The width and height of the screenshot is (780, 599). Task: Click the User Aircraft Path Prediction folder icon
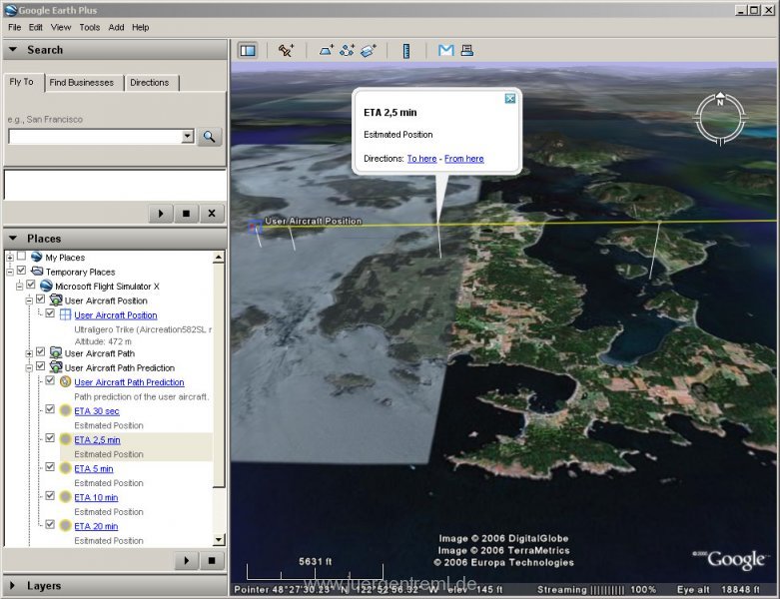(56, 367)
